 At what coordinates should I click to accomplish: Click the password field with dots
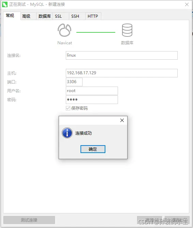pos(92,100)
